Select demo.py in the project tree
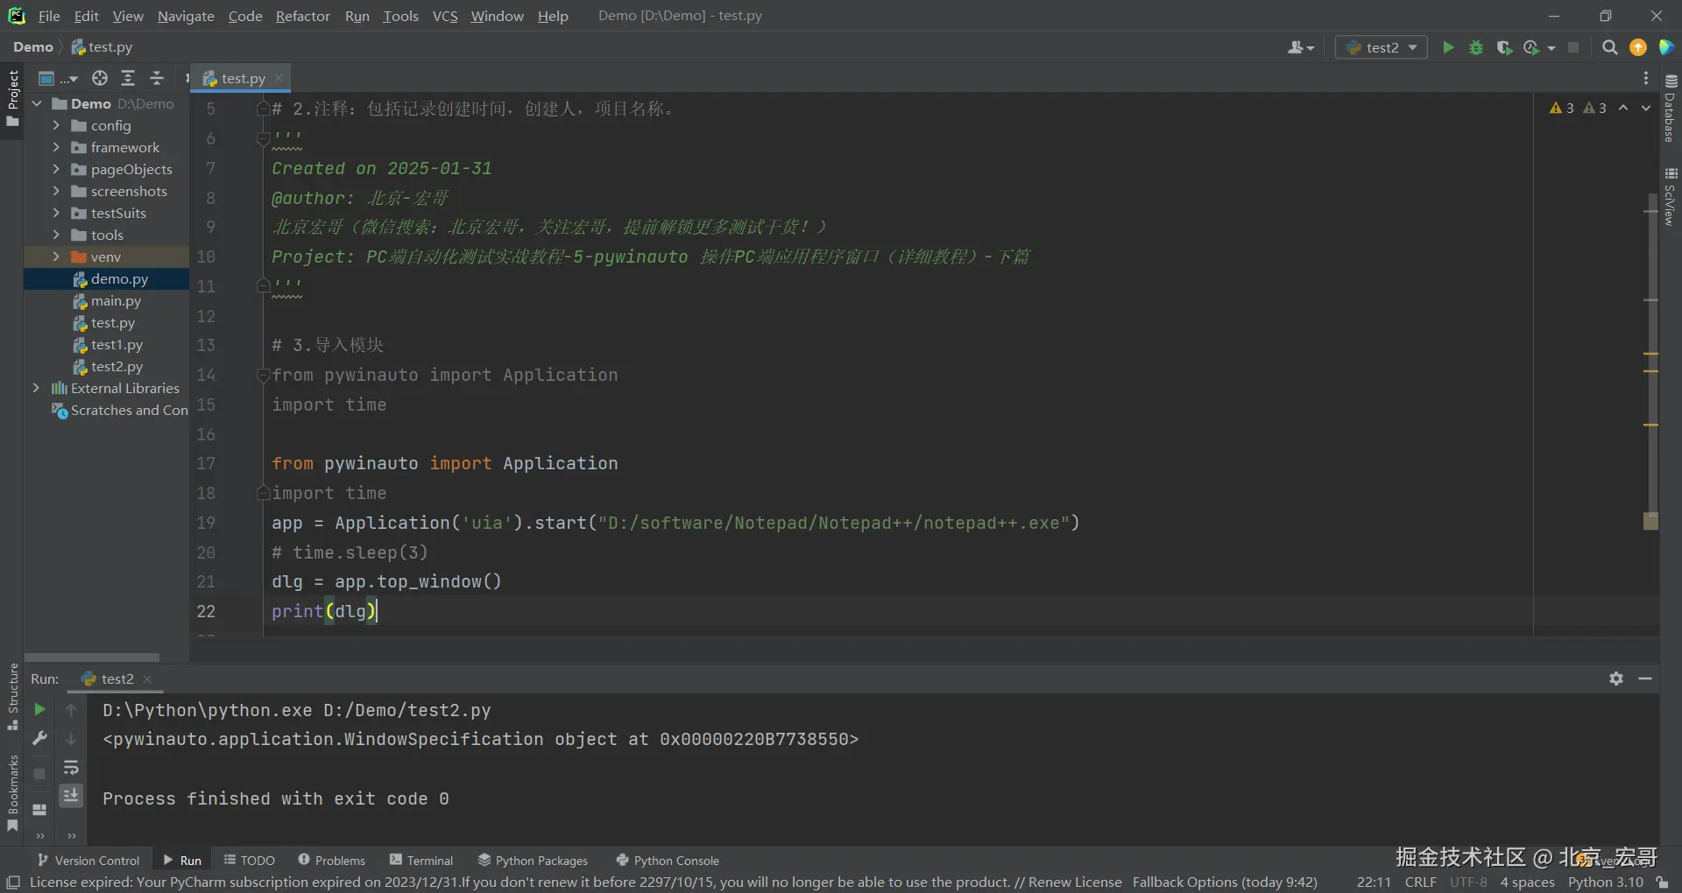1682x893 pixels. click(106, 278)
